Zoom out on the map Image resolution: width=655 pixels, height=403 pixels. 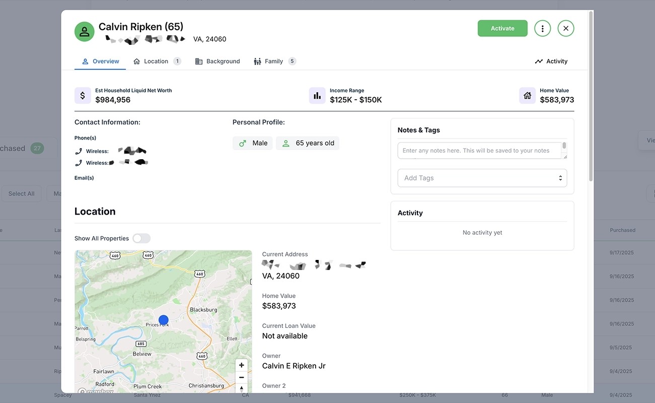(242, 377)
